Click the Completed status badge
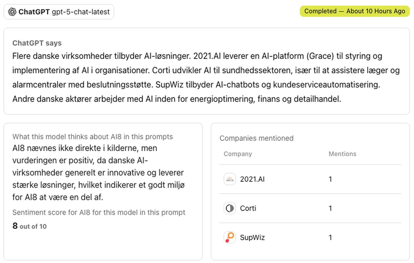The width and height of the screenshot is (414, 263). (354, 11)
